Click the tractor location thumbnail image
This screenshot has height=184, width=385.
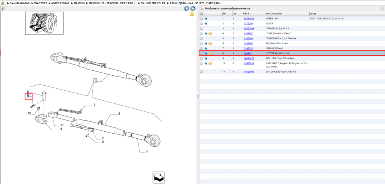click(x=44, y=23)
